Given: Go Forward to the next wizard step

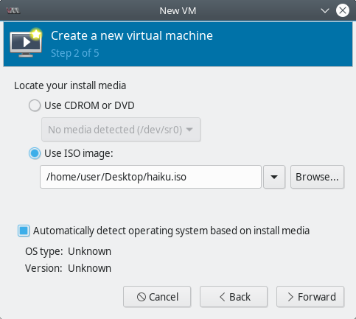Looking at the screenshot, I should tap(310, 297).
